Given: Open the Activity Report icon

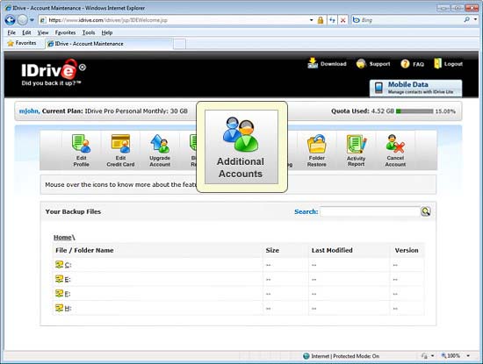Looking at the screenshot, I should pyautogui.click(x=356, y=151).
